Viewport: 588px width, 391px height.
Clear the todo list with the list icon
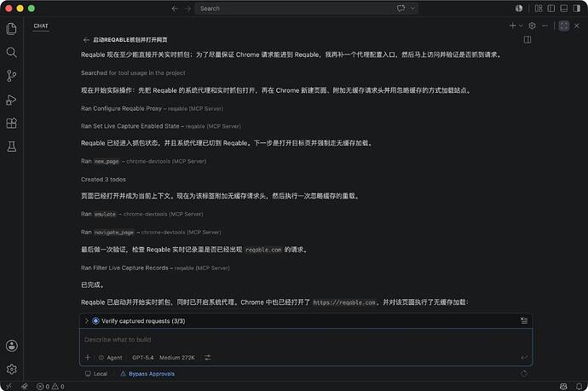coord(524,320)
